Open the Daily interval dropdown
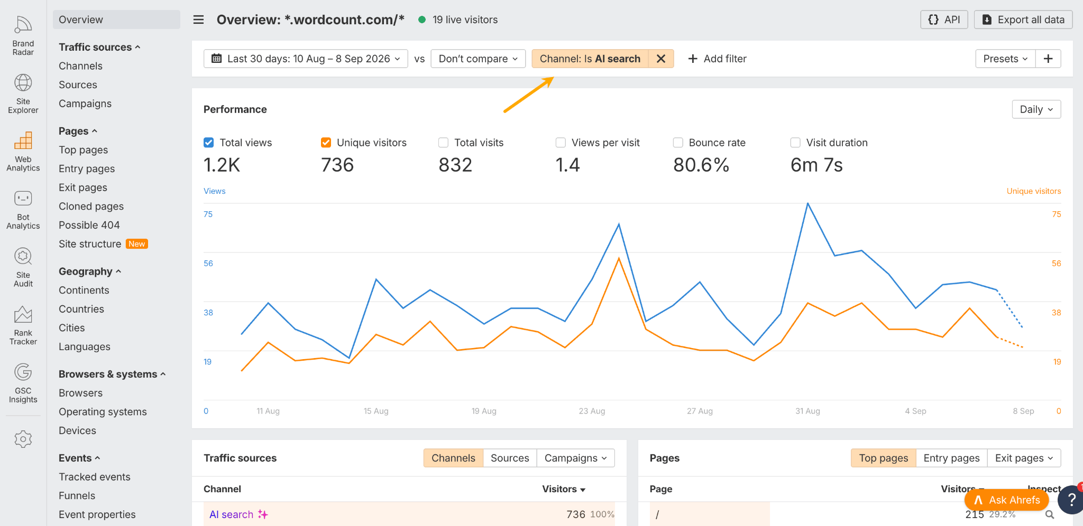The image size is (1083, 526). (1036, 109)
